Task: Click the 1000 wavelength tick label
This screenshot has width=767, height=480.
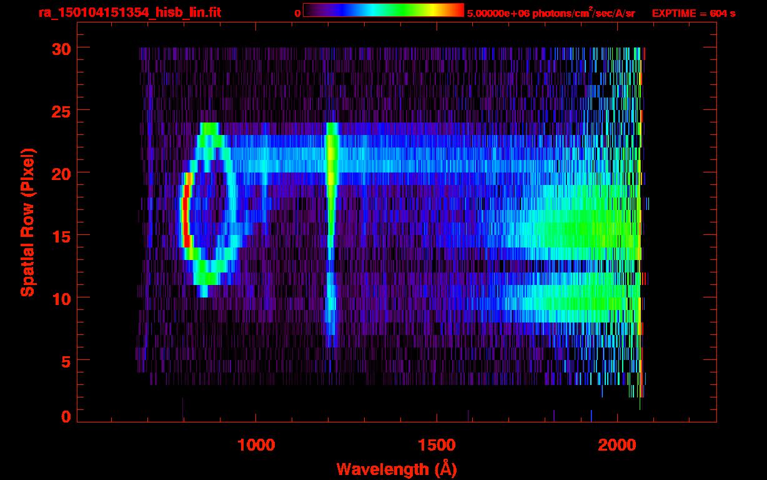Action: (256, 444)
